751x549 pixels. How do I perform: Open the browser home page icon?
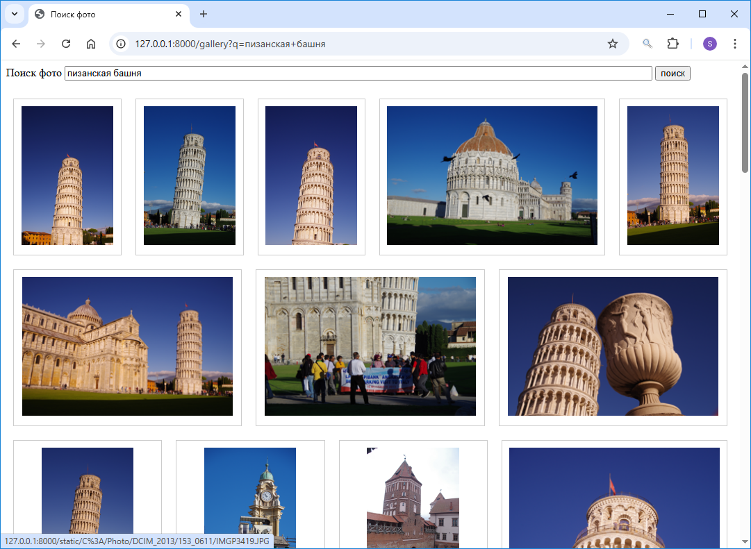coord(91,44)
